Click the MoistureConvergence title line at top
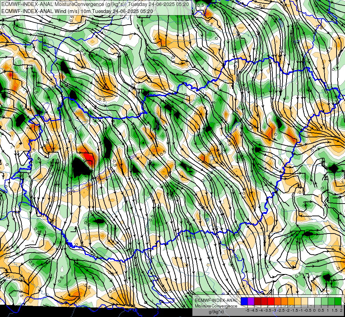The width and height of the screenshot is (345, 317). (x=95, y=4)
